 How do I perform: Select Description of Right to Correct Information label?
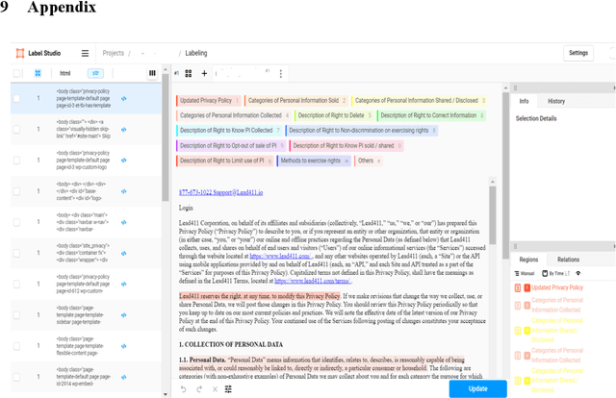431,115
